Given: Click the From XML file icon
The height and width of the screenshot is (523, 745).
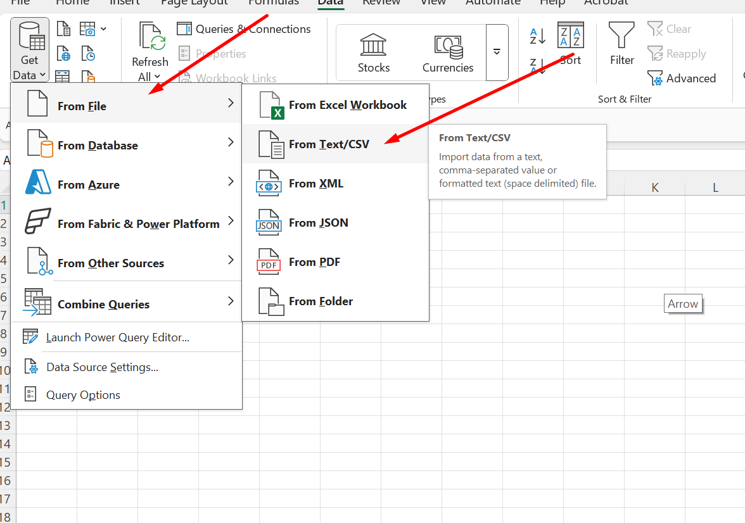Looking at the screenshot, I should tap(269, 184).
